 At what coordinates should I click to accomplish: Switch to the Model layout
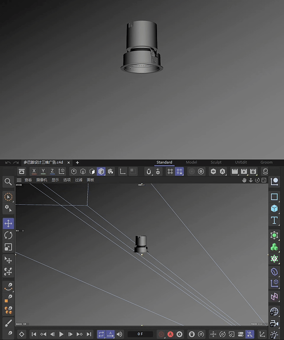coord(191,162)
